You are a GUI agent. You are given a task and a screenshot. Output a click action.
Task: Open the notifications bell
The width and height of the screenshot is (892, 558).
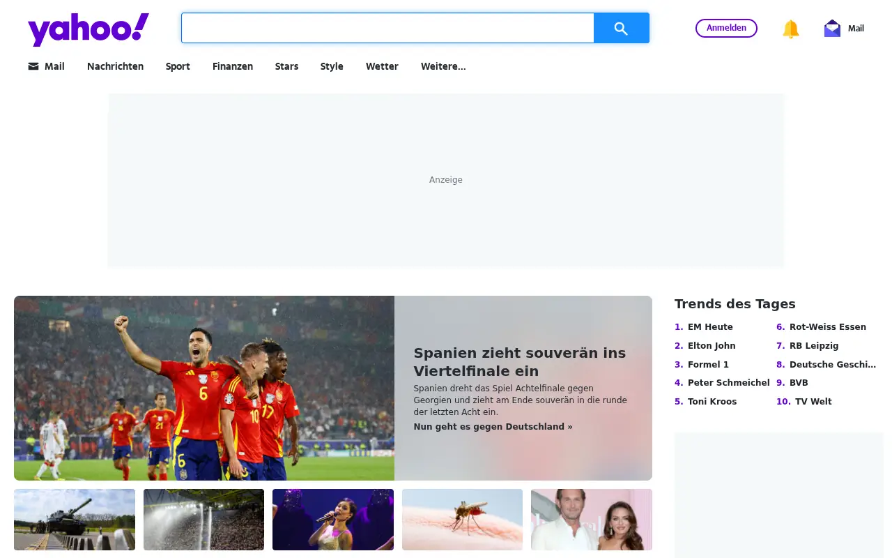791,29
